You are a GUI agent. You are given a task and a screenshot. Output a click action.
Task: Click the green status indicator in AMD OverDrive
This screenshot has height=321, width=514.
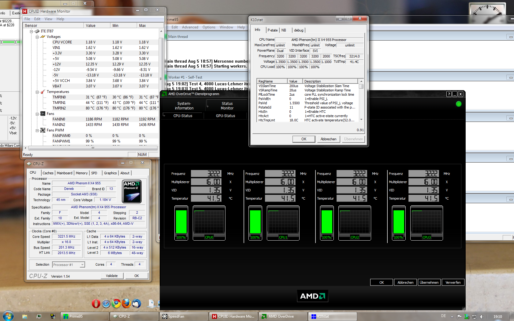click(x=459, y=104)
